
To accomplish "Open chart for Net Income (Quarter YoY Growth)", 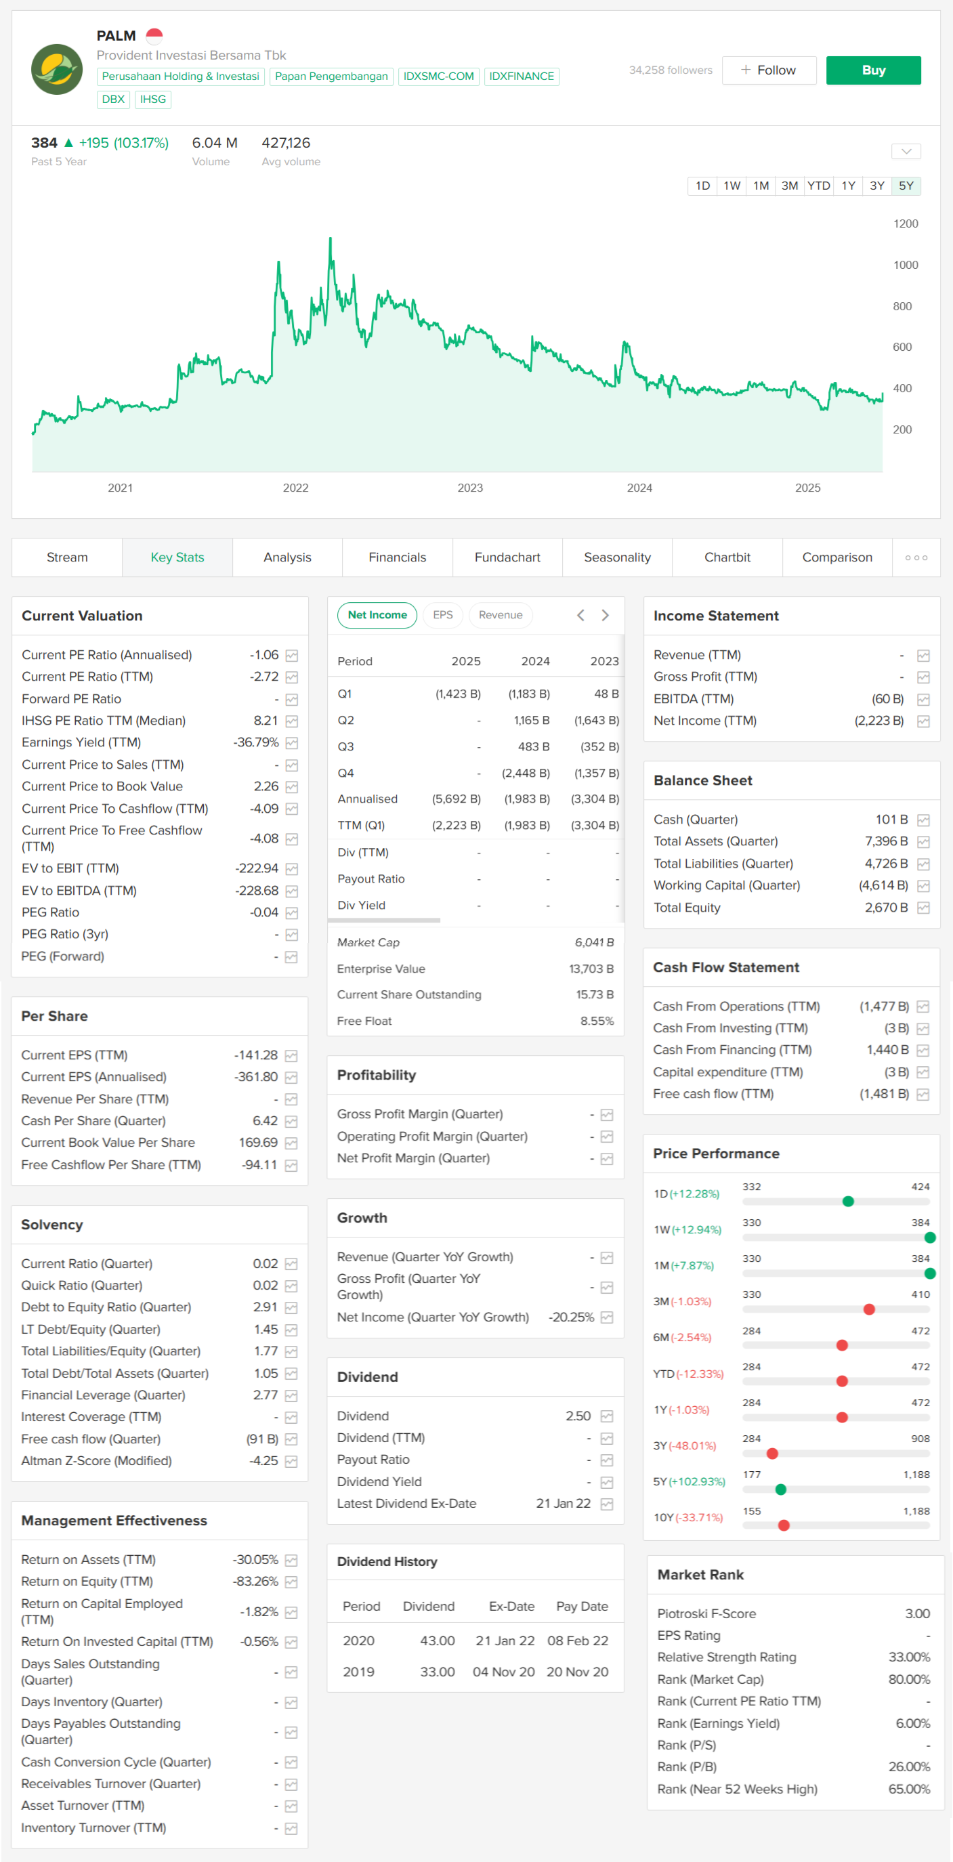I will [x=608, y=1317].
